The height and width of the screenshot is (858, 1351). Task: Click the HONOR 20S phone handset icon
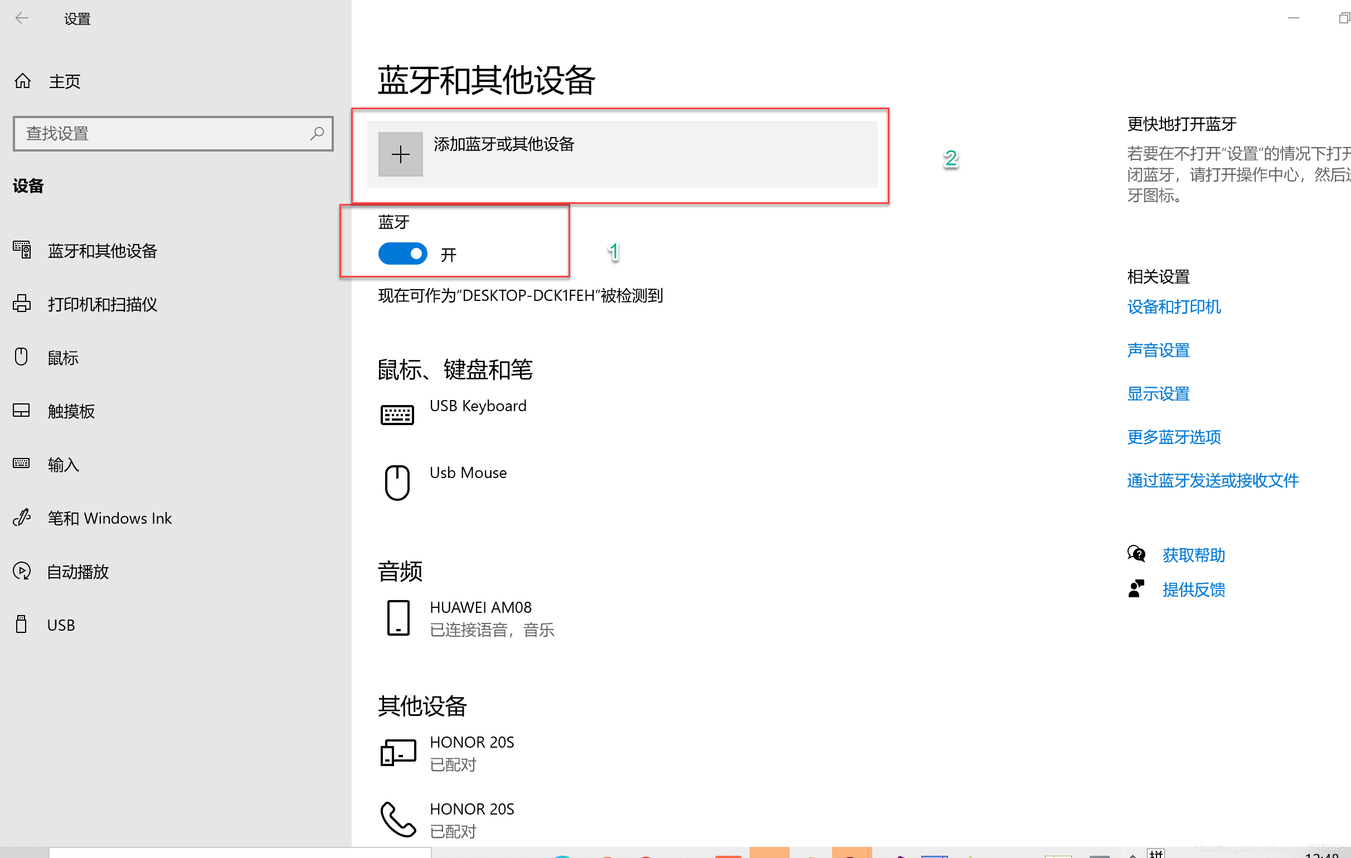point(398,820)
